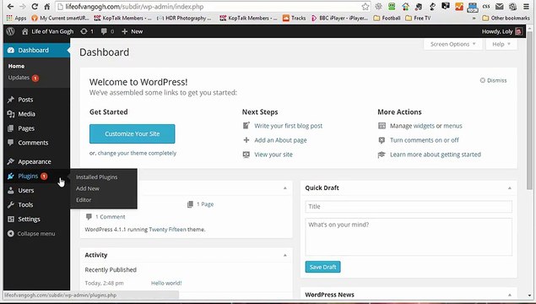The image size is (536, 304).
Task: Open the Other bookmarks folder
Action: click(506, 18)
